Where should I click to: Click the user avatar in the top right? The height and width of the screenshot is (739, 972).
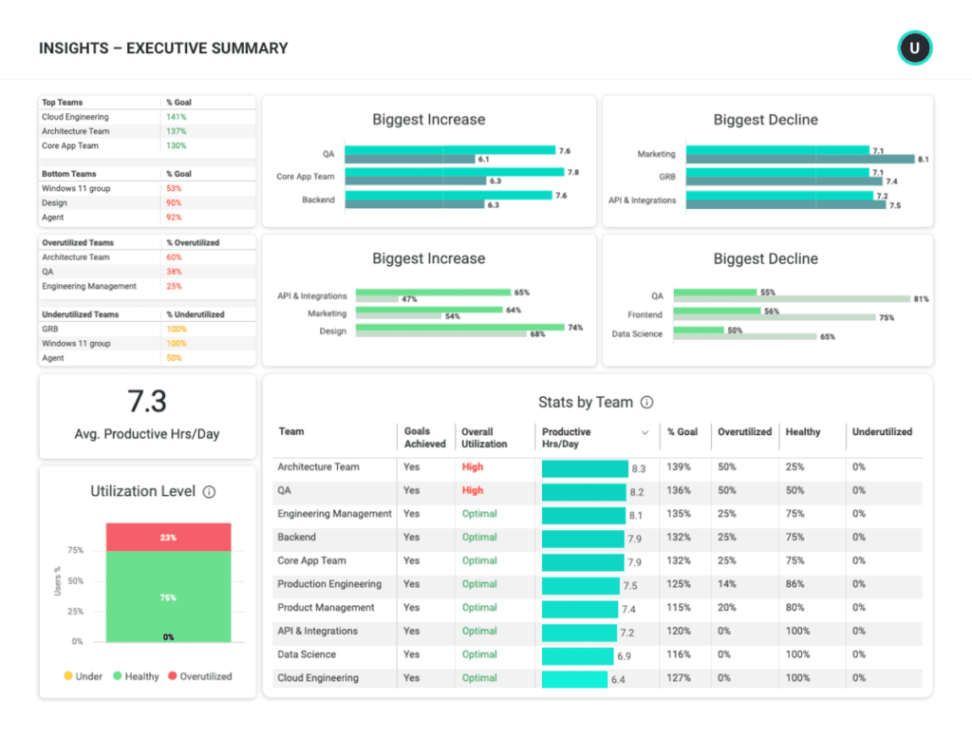(914, 47)
